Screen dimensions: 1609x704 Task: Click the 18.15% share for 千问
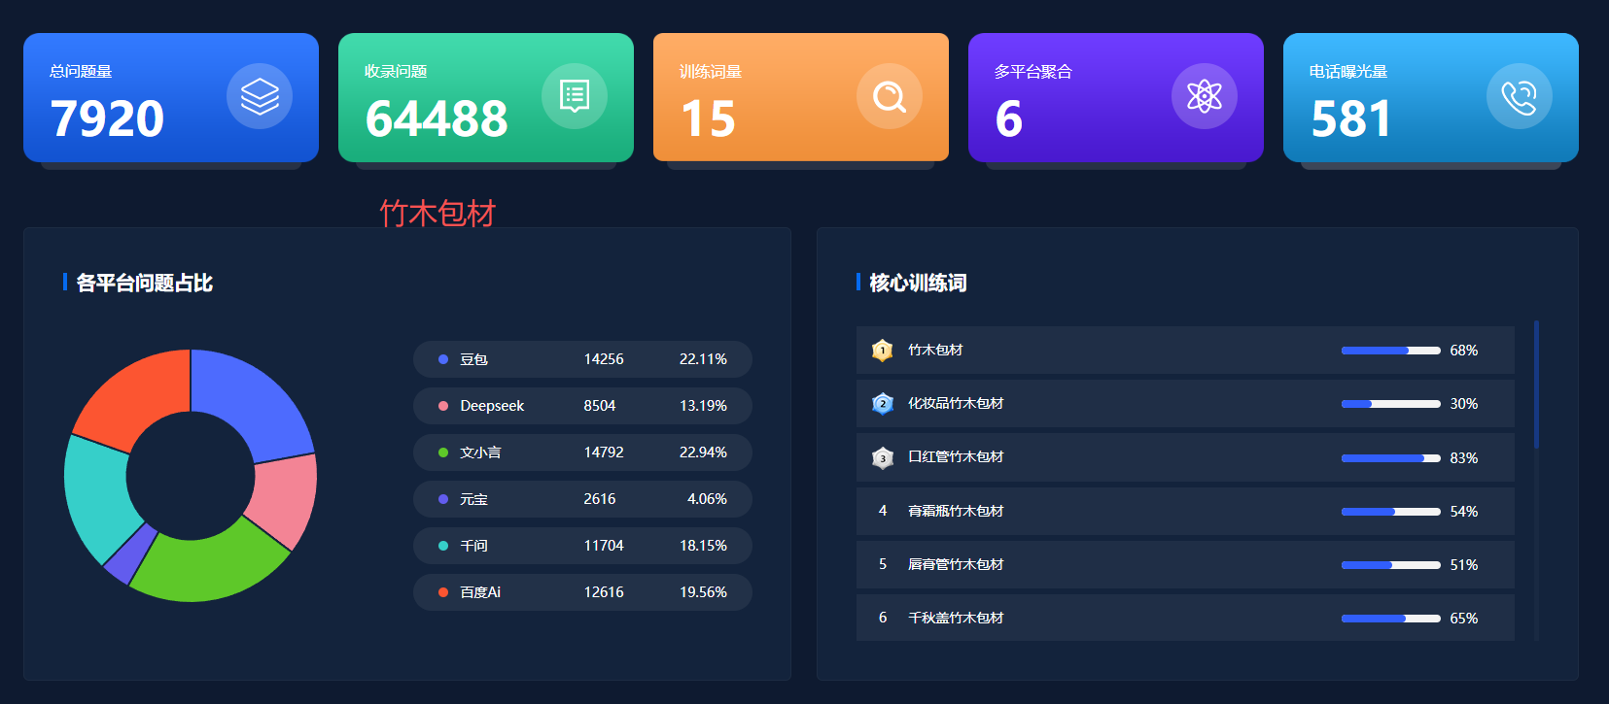point(703,546)
